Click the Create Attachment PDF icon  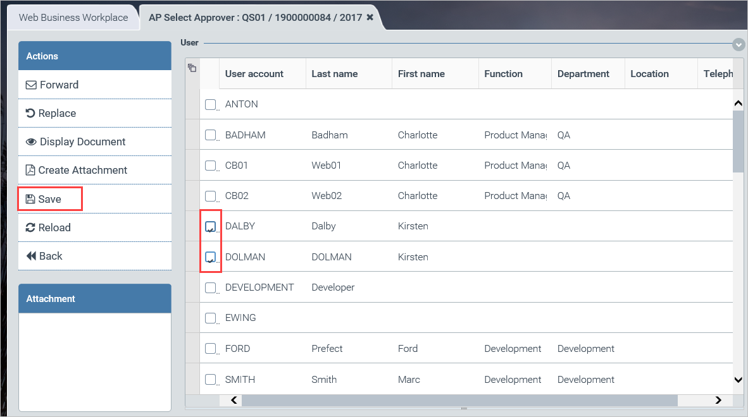click(x=30, y=170)
